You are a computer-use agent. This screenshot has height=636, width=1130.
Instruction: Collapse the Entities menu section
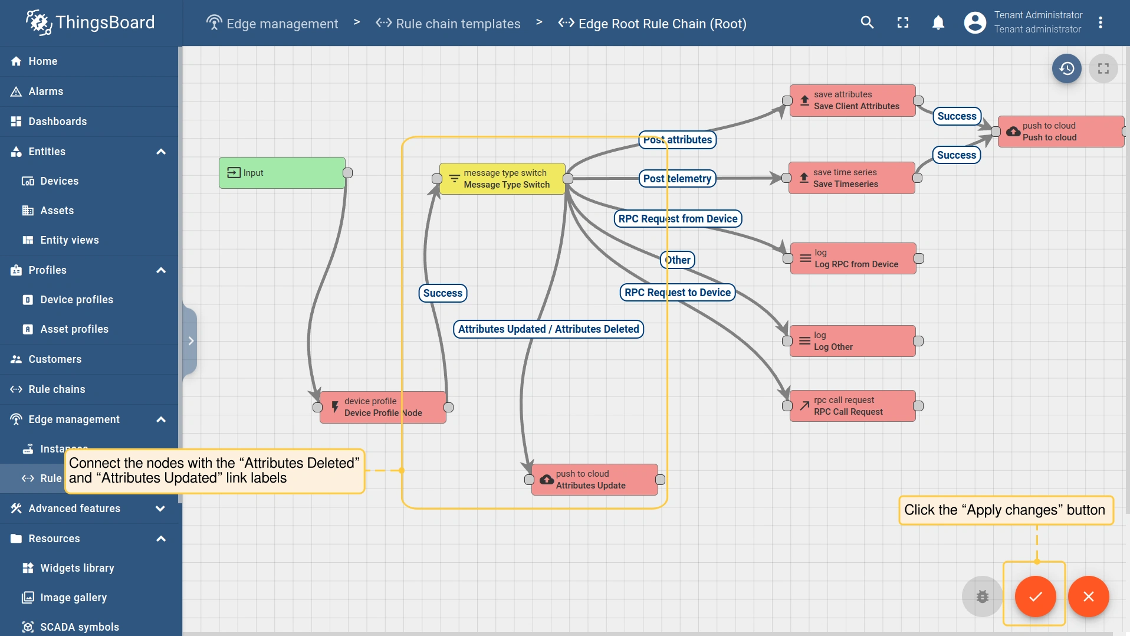coord(160,152)
